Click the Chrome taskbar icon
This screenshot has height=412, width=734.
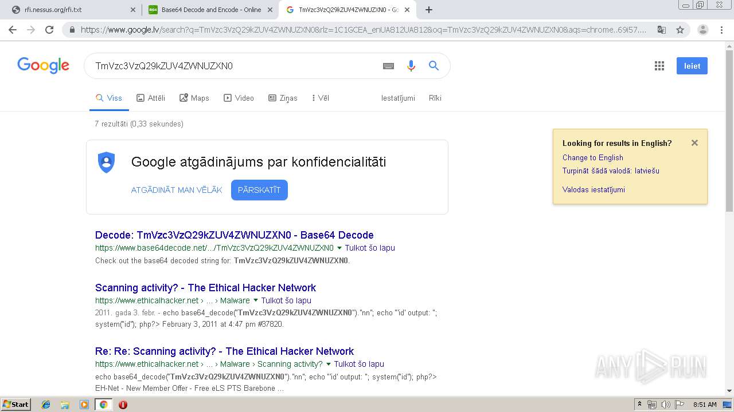103,405
